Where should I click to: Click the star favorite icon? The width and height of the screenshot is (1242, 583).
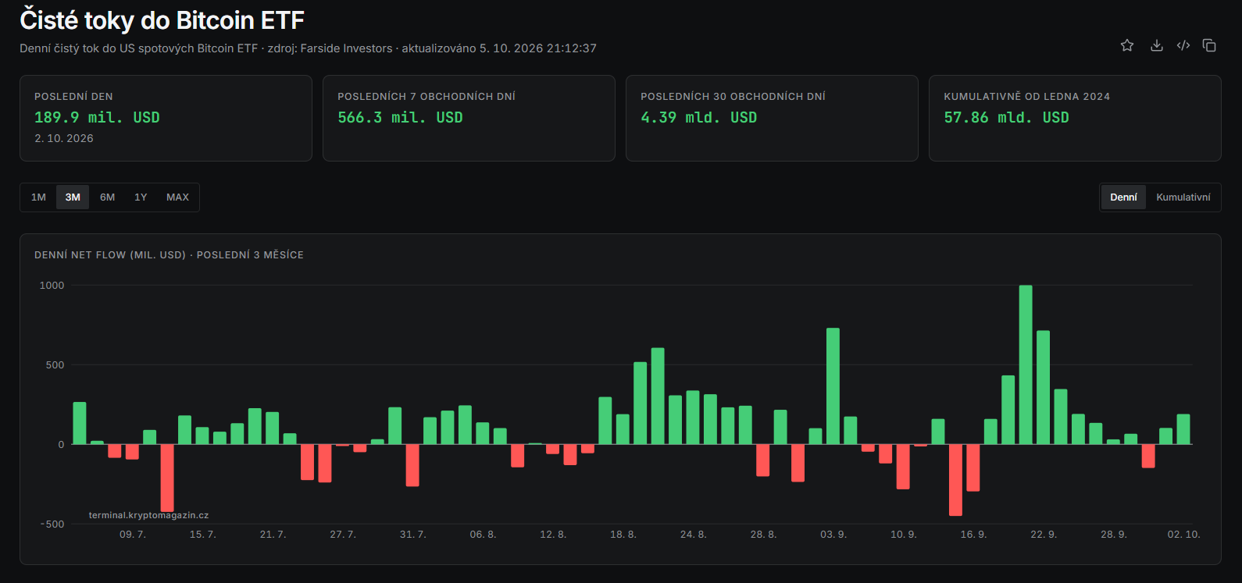(1127, 45)
